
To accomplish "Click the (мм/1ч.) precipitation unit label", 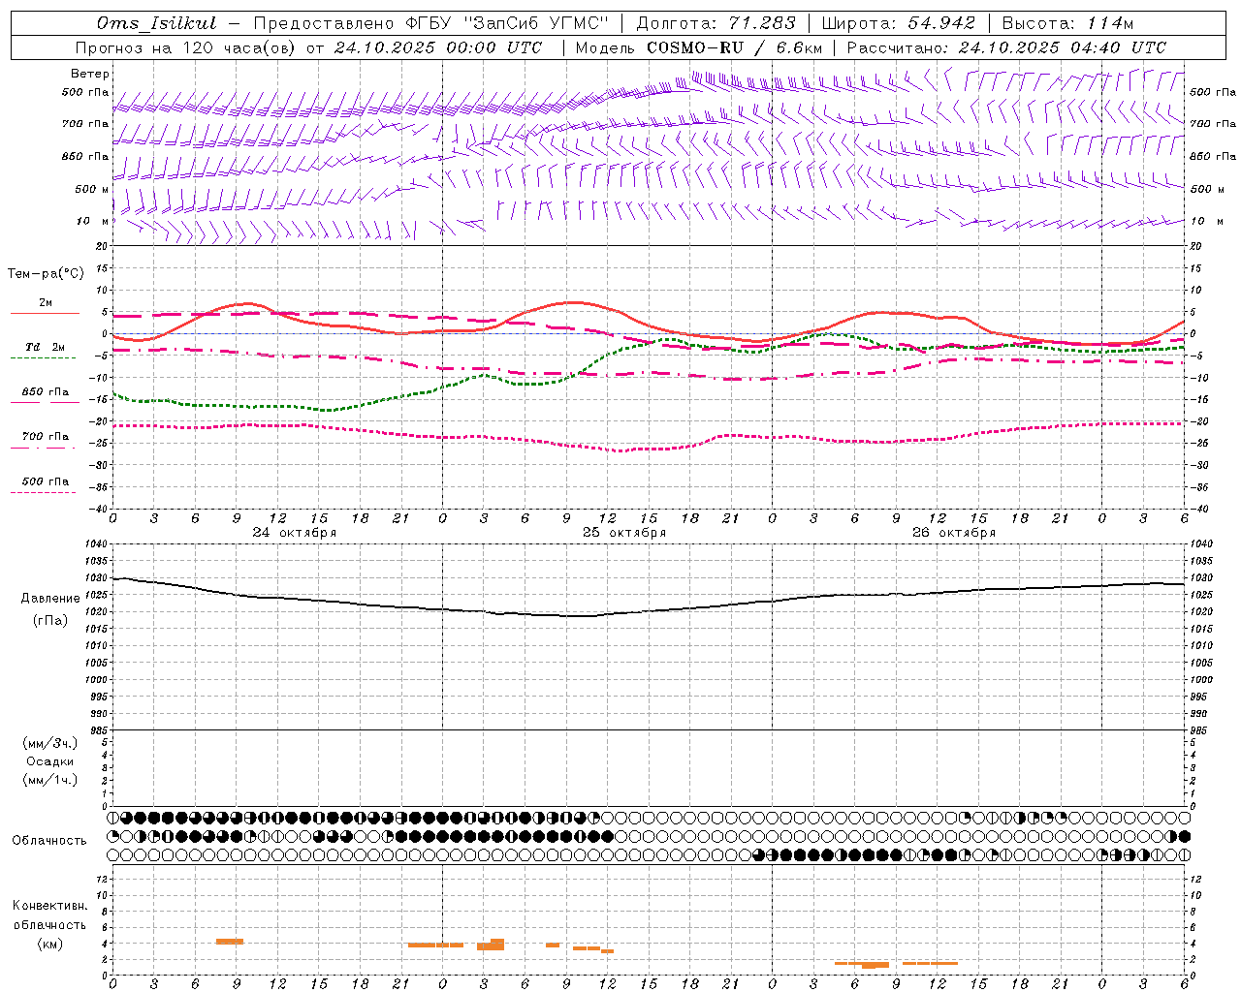I will (x=50, y=780).
